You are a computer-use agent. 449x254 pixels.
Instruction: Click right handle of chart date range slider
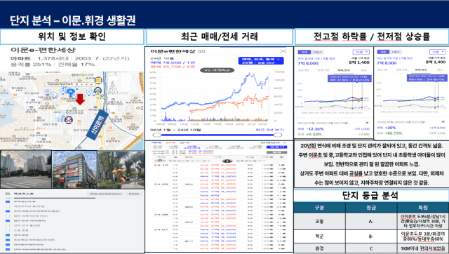click(278, 135)
